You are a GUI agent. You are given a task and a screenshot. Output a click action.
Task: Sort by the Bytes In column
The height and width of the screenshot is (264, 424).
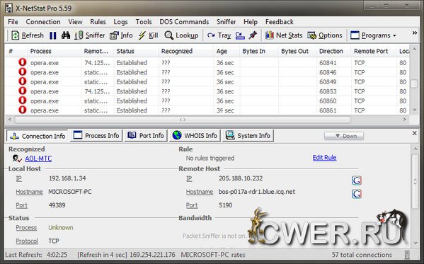(259, 51)
